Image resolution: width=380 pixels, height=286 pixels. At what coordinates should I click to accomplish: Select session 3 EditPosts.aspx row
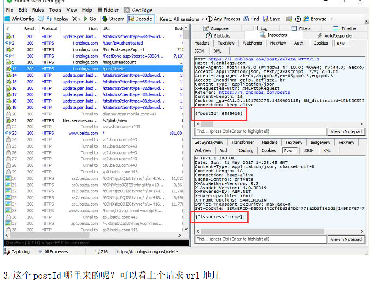pos(94,49)
